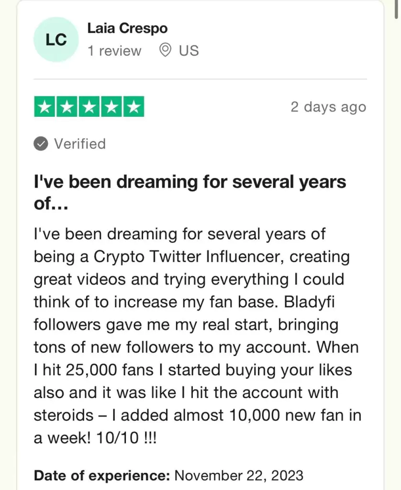The image size is (401, 490).
Task: Click the LC profile avatar
Action: [56, 40]
